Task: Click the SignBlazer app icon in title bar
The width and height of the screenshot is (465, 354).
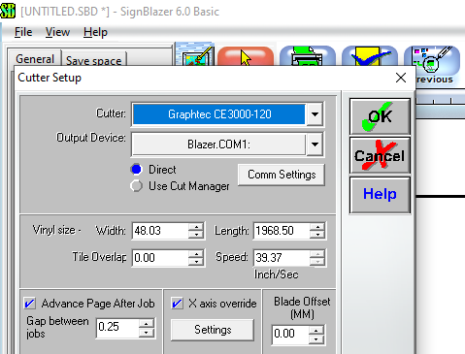Action: click(7, 12)
